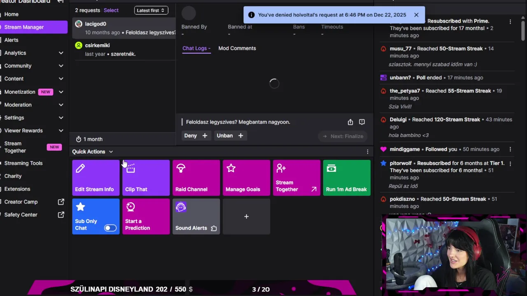The image size is (527, 296).
Task: Click the info icon in the notification
Action: tap(251, 15)
